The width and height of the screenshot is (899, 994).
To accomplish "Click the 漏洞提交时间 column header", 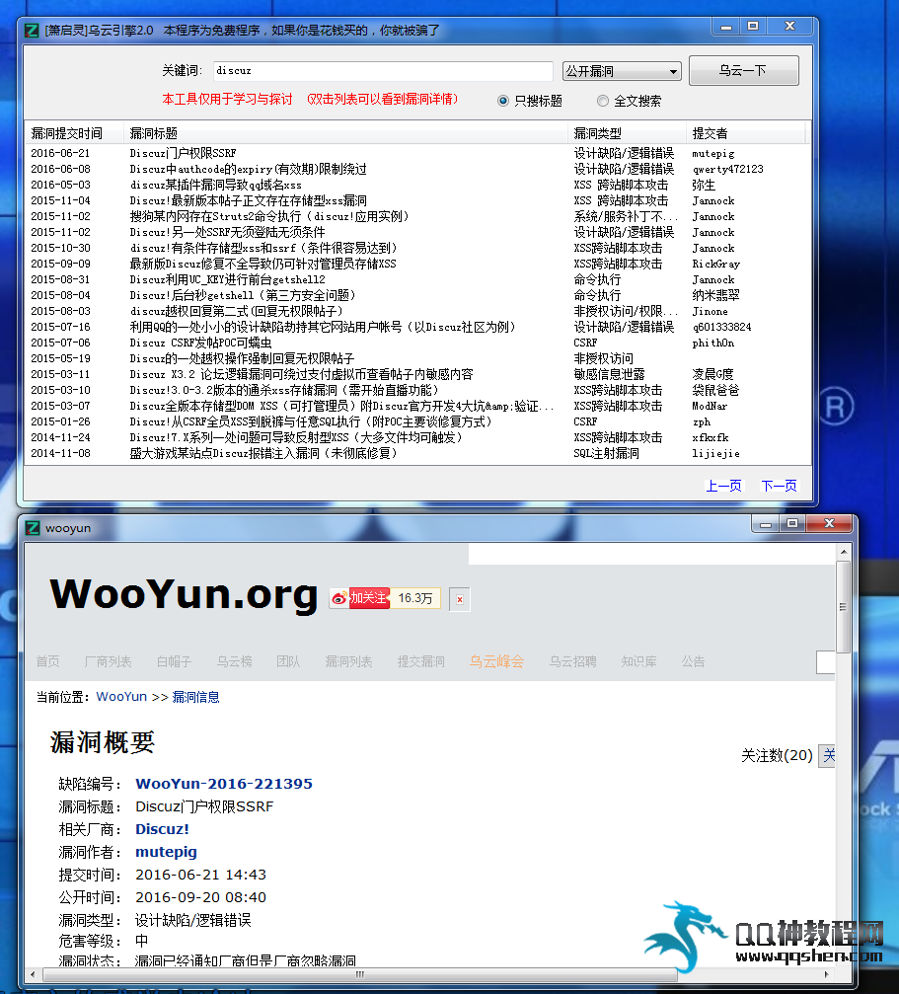I will (74, 133).
